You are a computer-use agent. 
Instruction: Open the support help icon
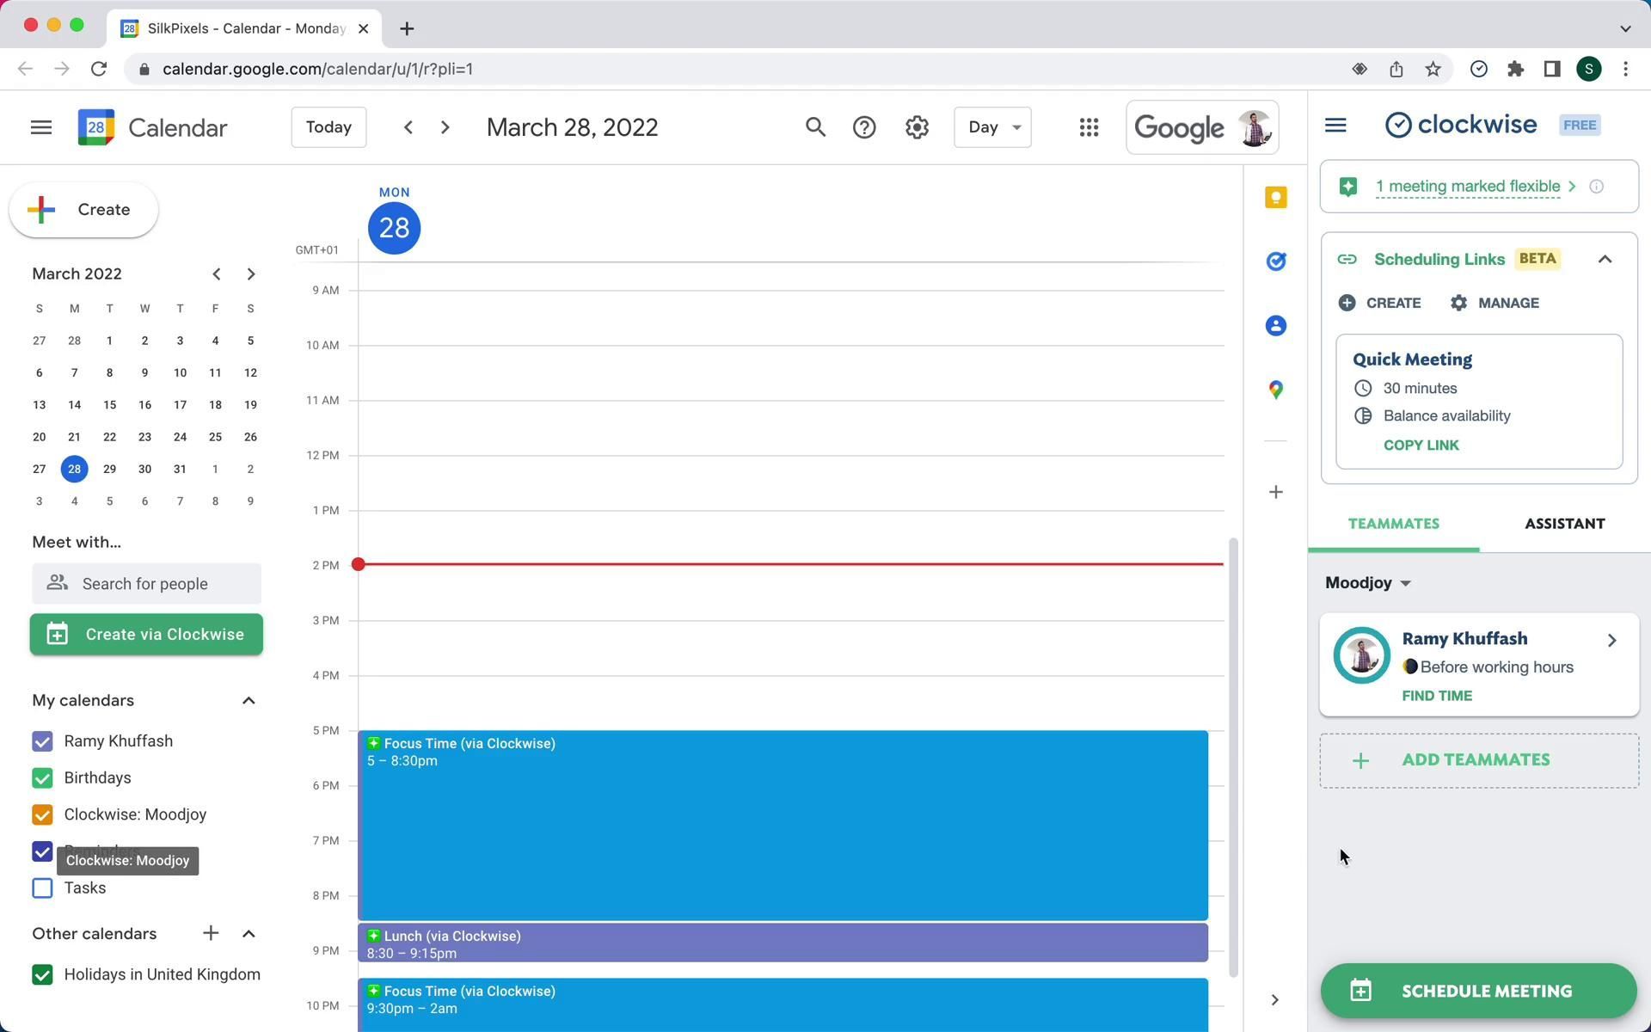click(x=864, y=127)
